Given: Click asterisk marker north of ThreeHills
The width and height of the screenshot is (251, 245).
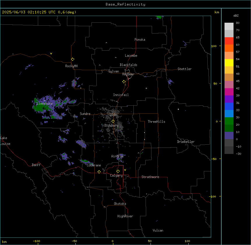Looking at the screenshot, I should [146, 88].
